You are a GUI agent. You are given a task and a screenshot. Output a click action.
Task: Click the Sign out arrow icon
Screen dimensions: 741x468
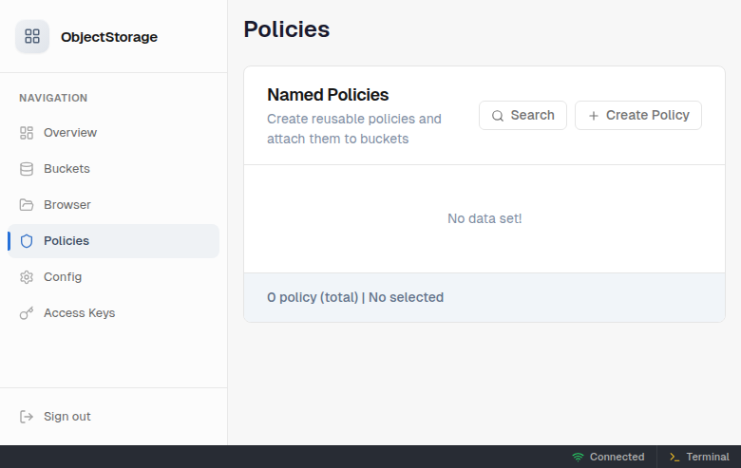[x=27, y=417]
